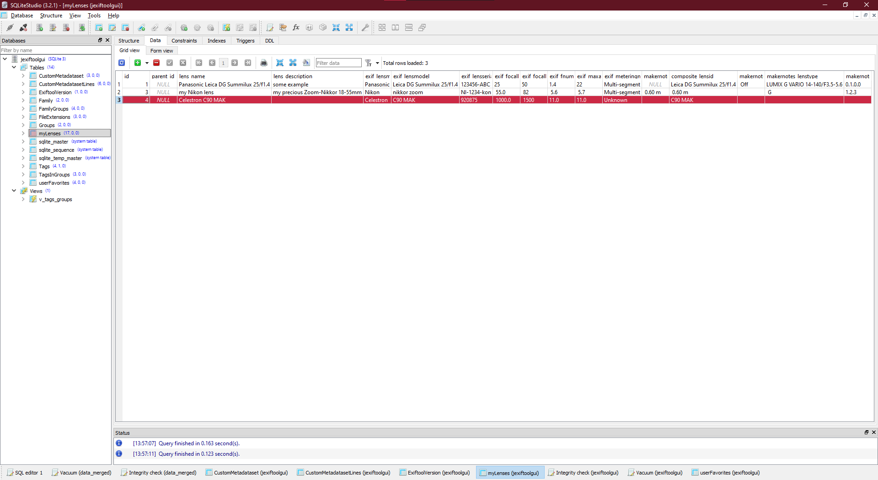Roll back unsaved row changes

click(183, 63)
